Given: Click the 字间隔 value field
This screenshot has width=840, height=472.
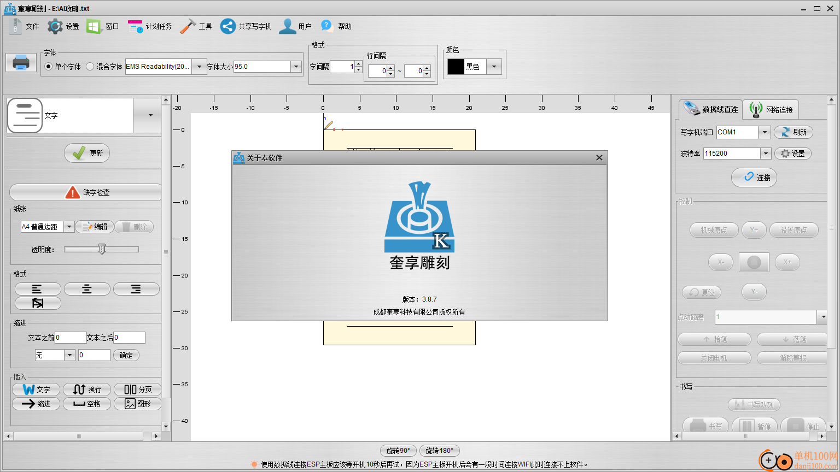Looking at the screenshot, I should click(342, 67).
